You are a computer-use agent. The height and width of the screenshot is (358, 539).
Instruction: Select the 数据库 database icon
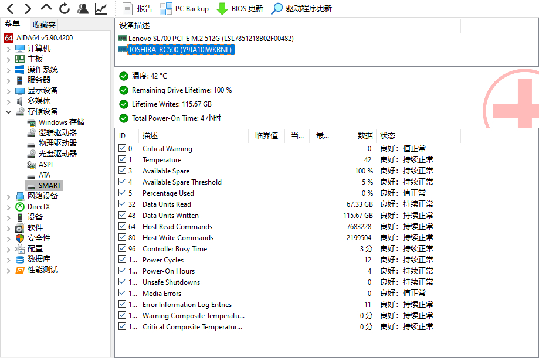click(20, 260)
